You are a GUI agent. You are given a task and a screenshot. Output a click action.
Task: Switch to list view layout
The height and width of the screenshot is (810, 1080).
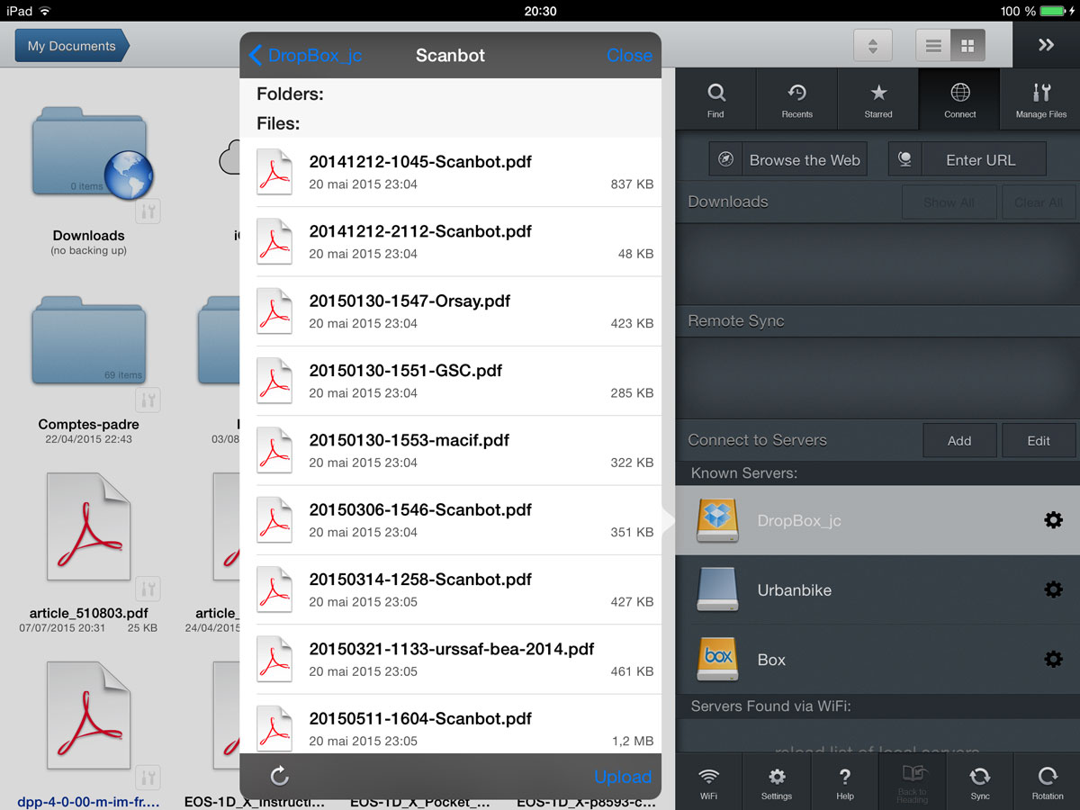(x=933, y=45)
